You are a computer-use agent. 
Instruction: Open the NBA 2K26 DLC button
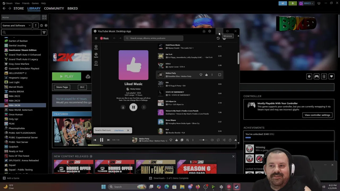click(x=82, y=87)
